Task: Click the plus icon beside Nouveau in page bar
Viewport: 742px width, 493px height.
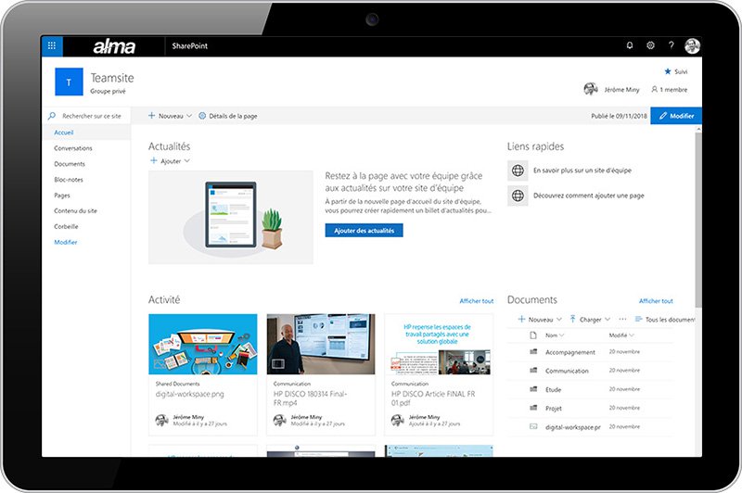Action: click(x=151, y=115)
